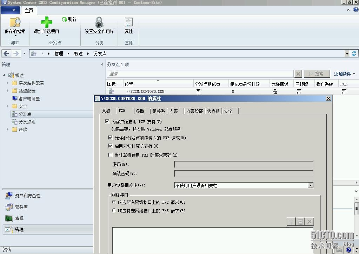Expand the 层次结构配置 tree node
Screen dimensions: 359x254
pos(8,83)
